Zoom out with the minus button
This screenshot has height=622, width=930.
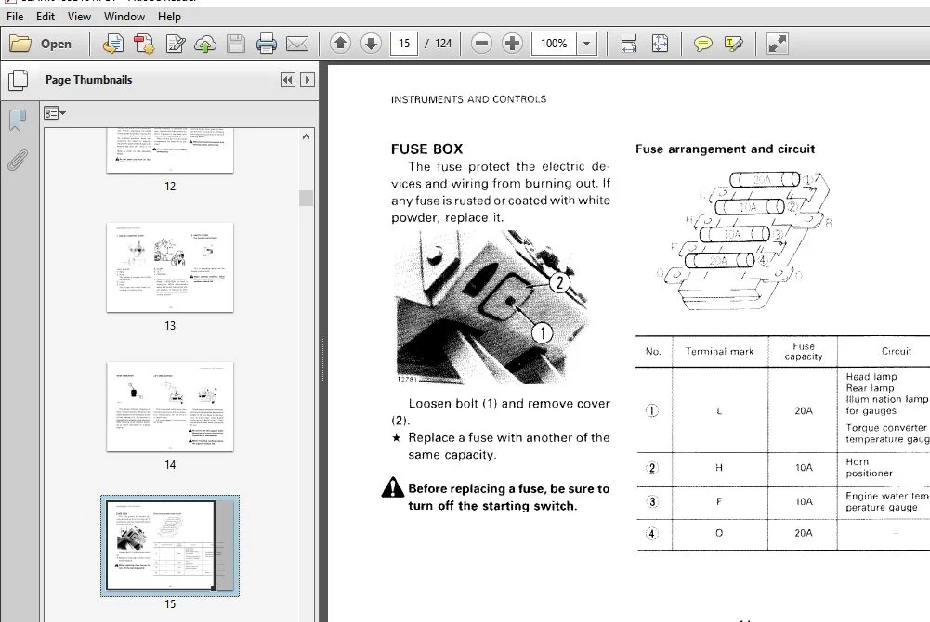point(481,44)
